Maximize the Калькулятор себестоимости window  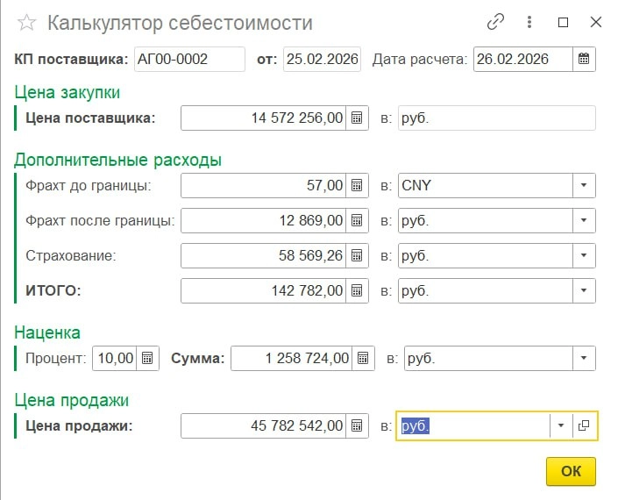pos(564,23)
